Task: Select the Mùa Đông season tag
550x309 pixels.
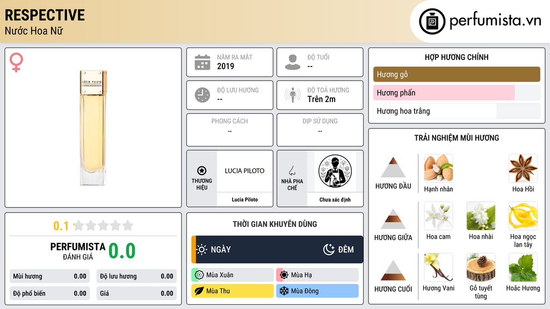Action: pyautogui.click(x=317, y=291)
